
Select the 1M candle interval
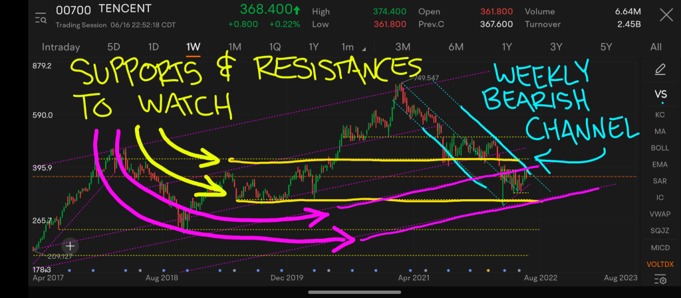(x=235, y=46)
